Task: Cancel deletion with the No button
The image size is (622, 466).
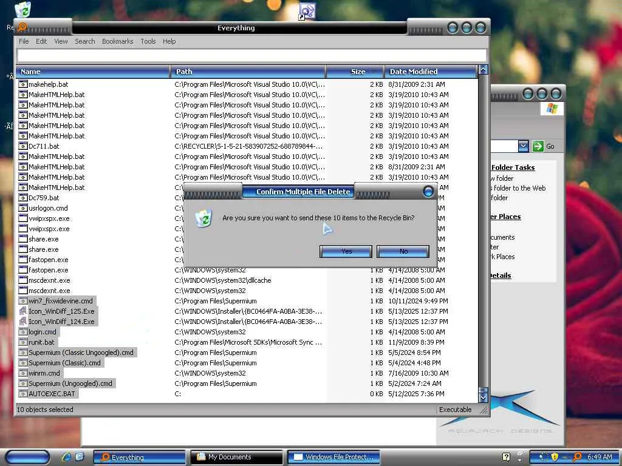Action: [x=403, y=251]
